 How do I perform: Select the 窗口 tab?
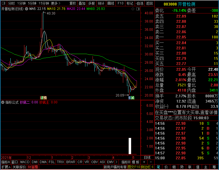tap(15, 162)
